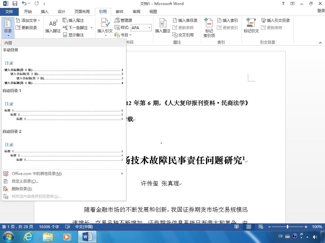The height and width of the screenshot is (243, 325).
Task: Open the undo history dropdown arrow
Action: (x=29, y=3)
